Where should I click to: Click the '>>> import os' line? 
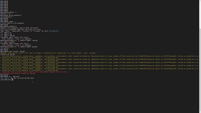pos(6,33)
